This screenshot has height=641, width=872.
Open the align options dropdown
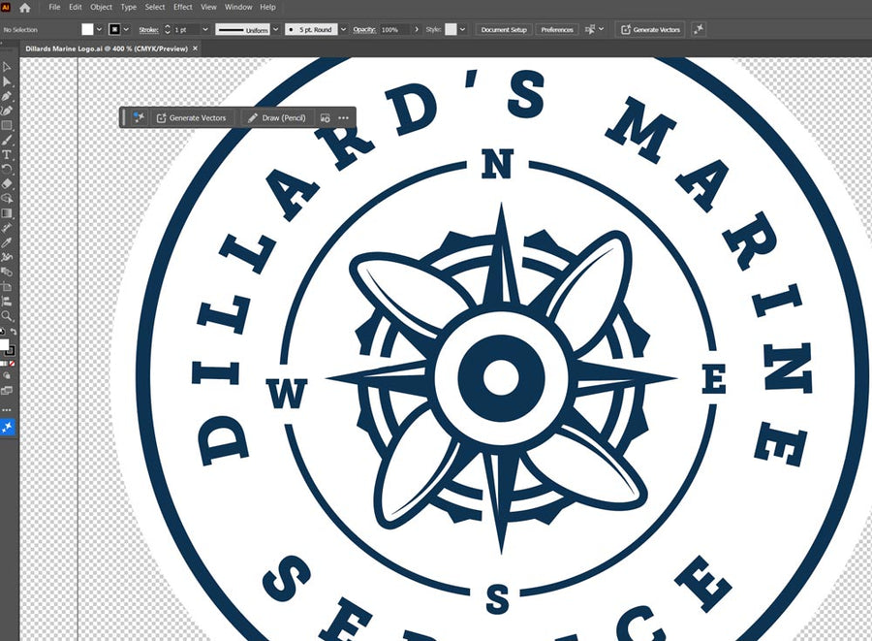tap(601, 29)
